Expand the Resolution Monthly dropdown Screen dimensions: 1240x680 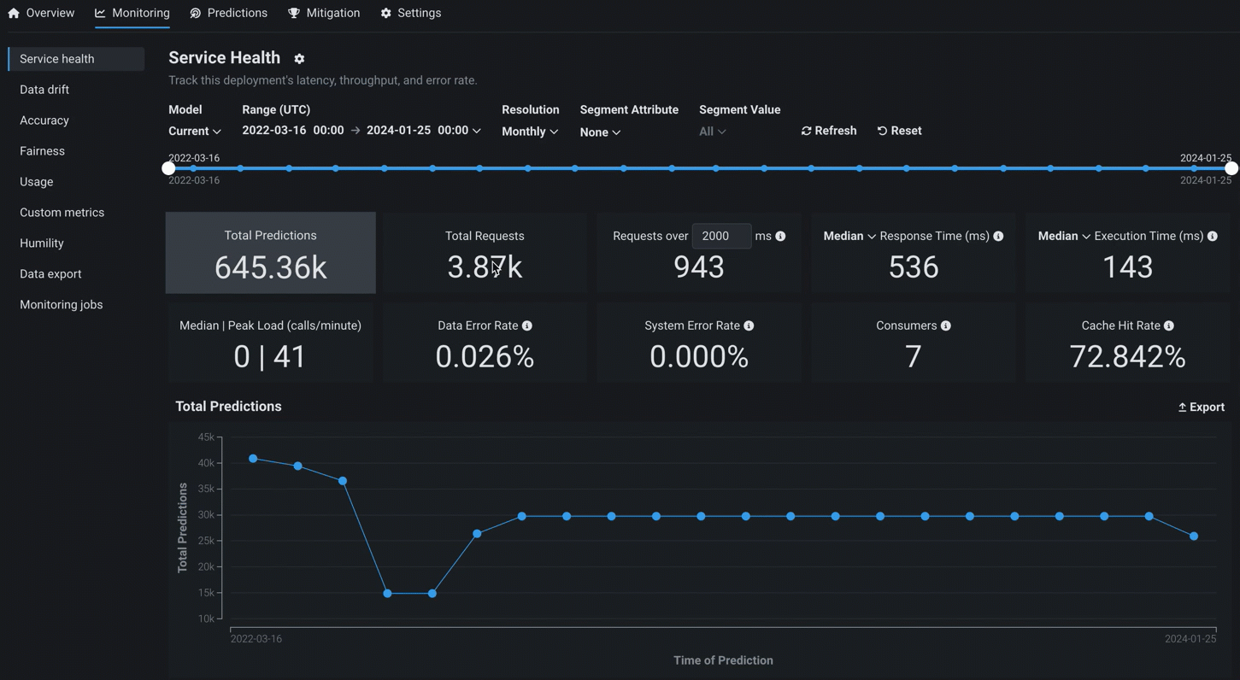[x=530, y=132]
